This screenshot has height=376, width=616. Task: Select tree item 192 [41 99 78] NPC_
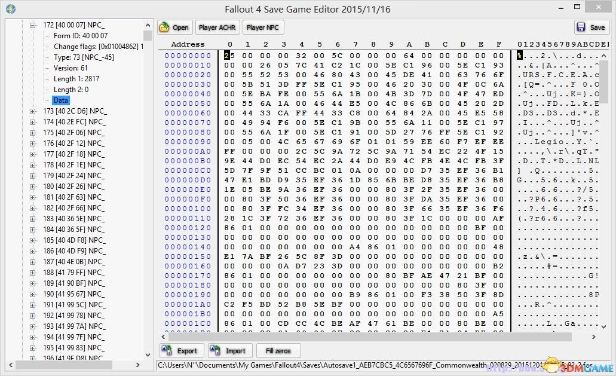pos(74,316)
